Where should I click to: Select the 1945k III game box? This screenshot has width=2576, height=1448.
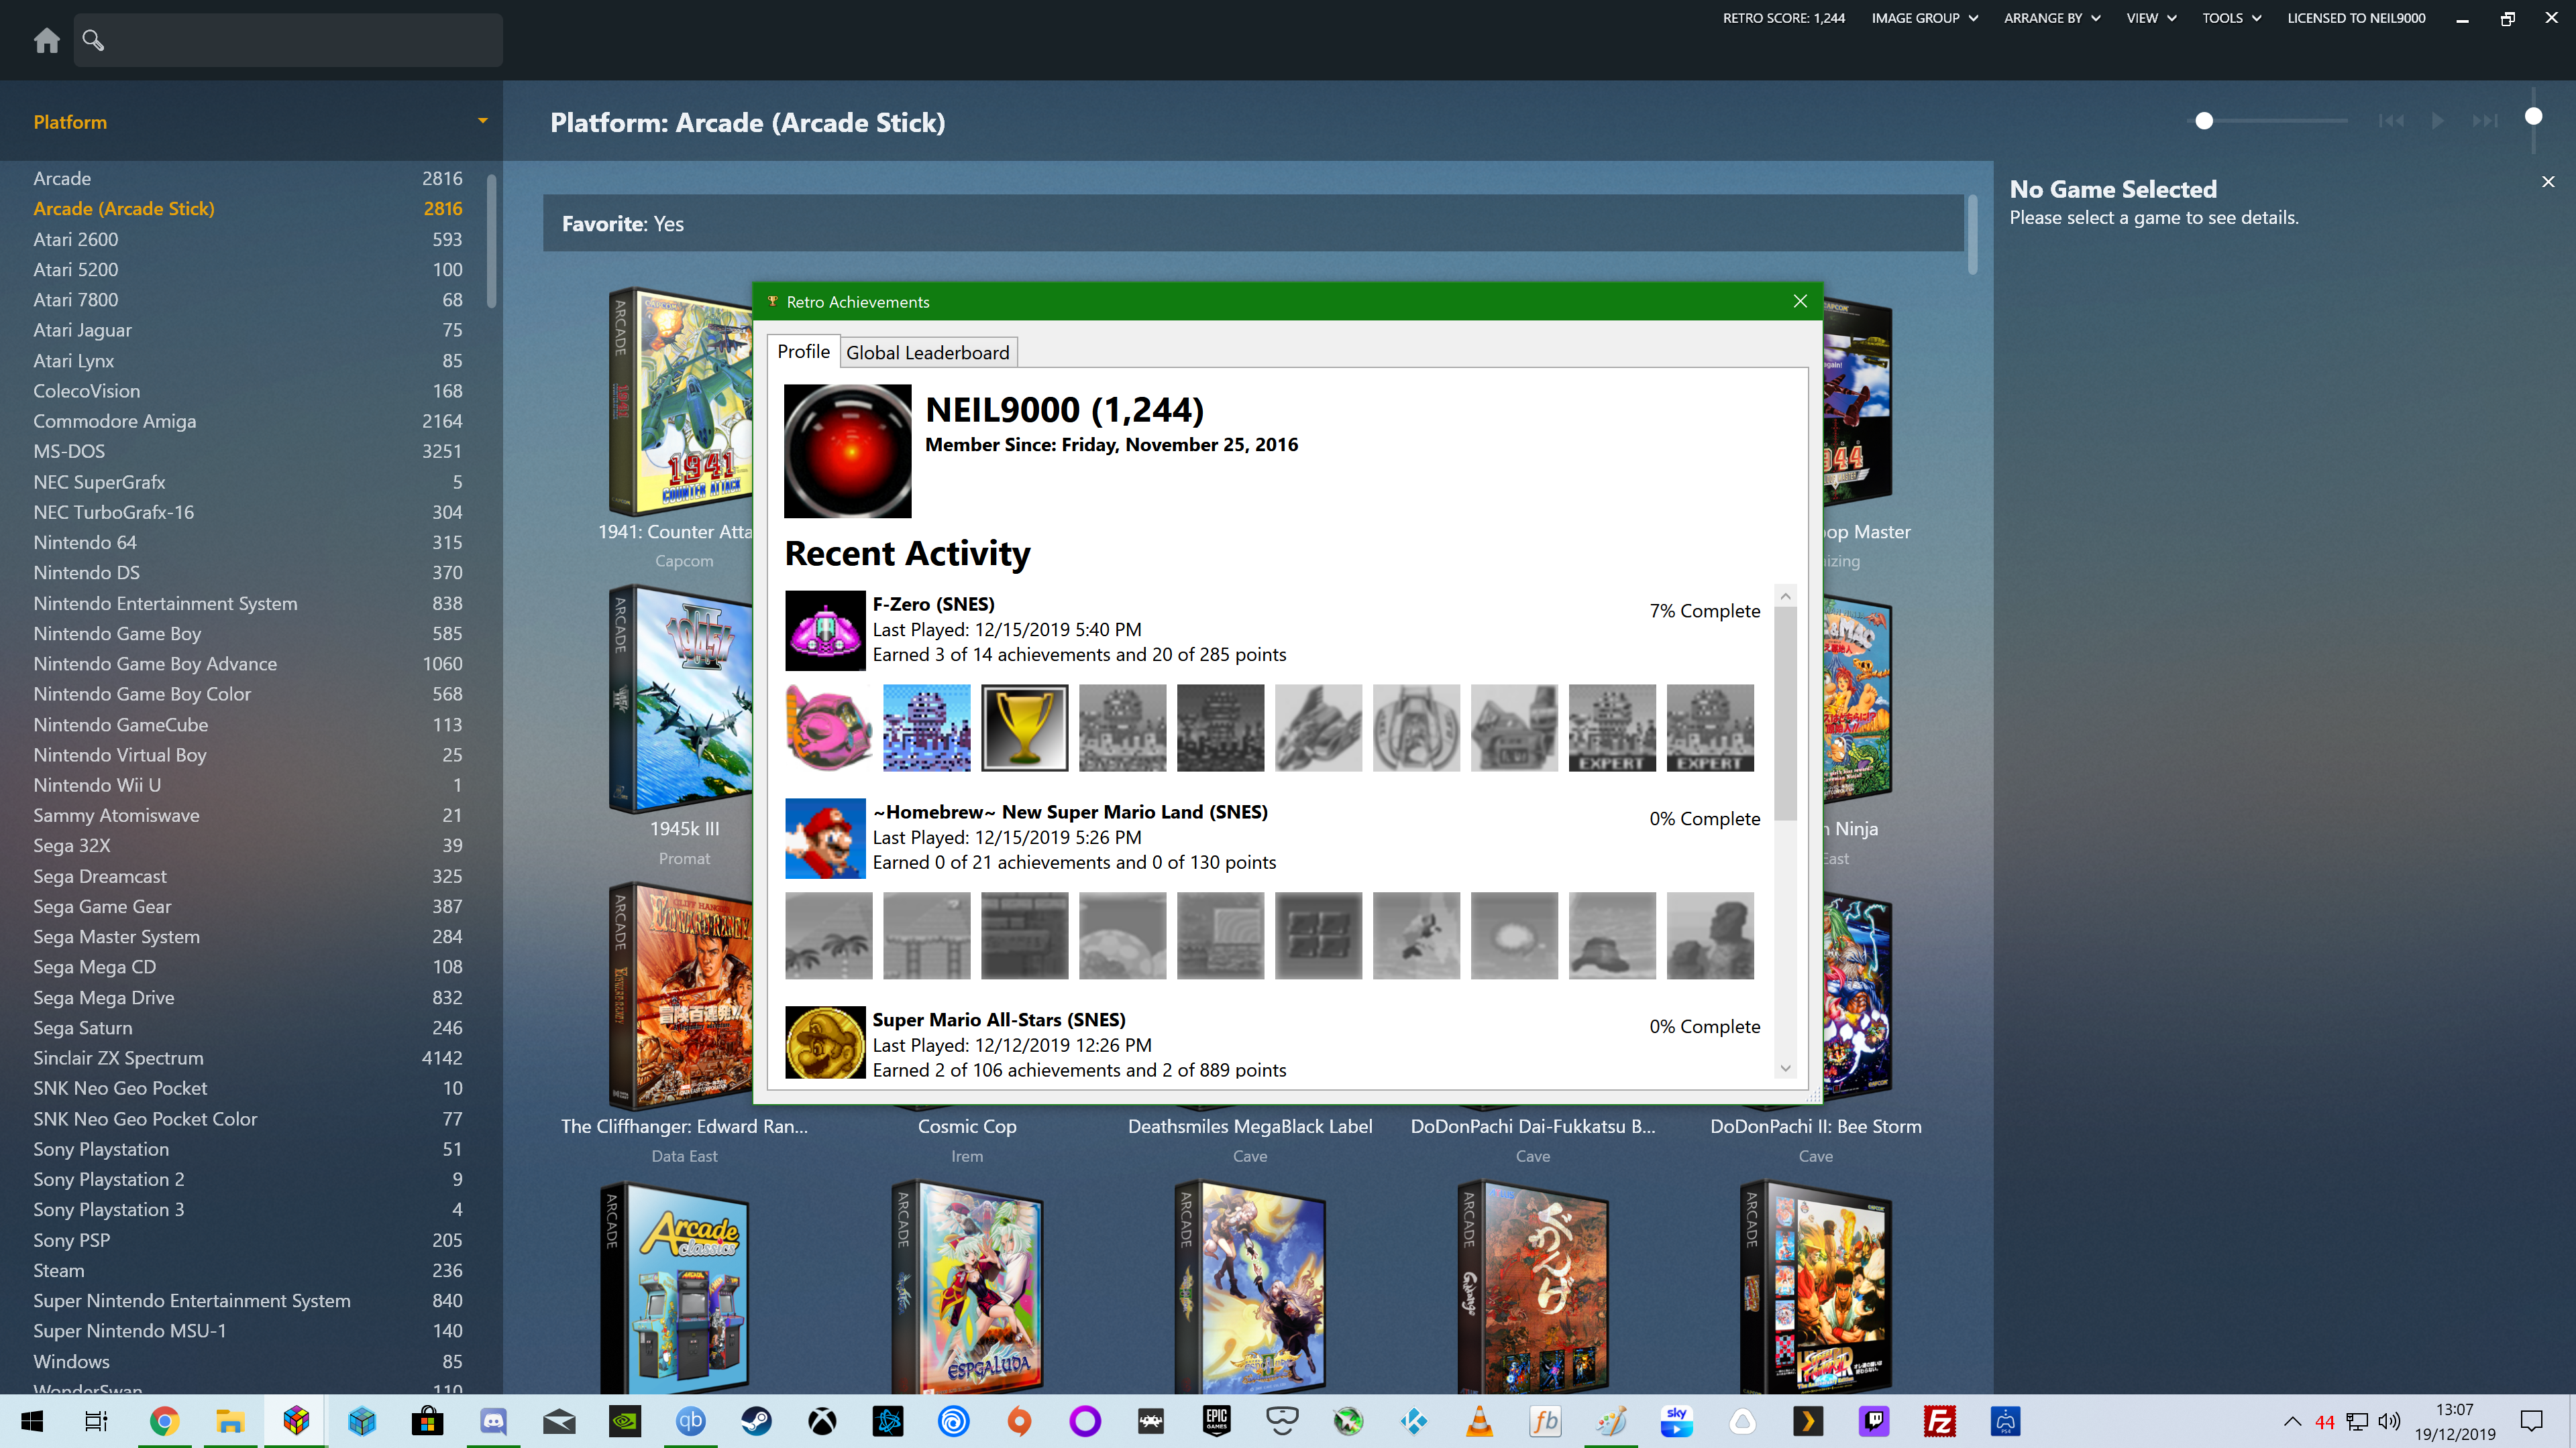click(680, 699)
